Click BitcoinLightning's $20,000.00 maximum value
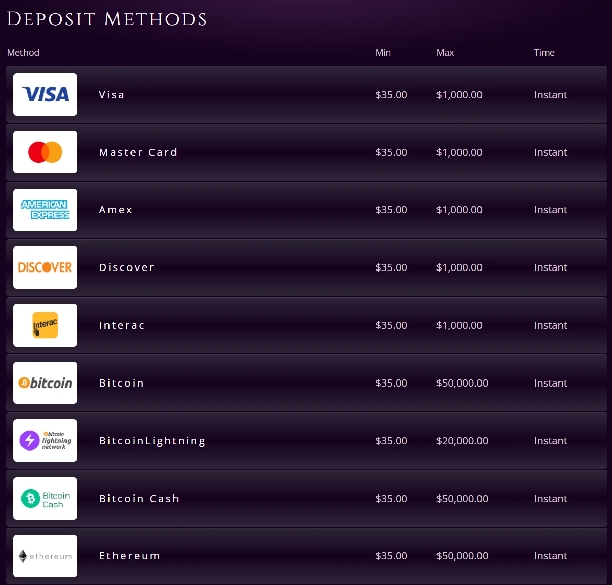The width and height of the screenshot is (612, 585). (x=462, y=441)
